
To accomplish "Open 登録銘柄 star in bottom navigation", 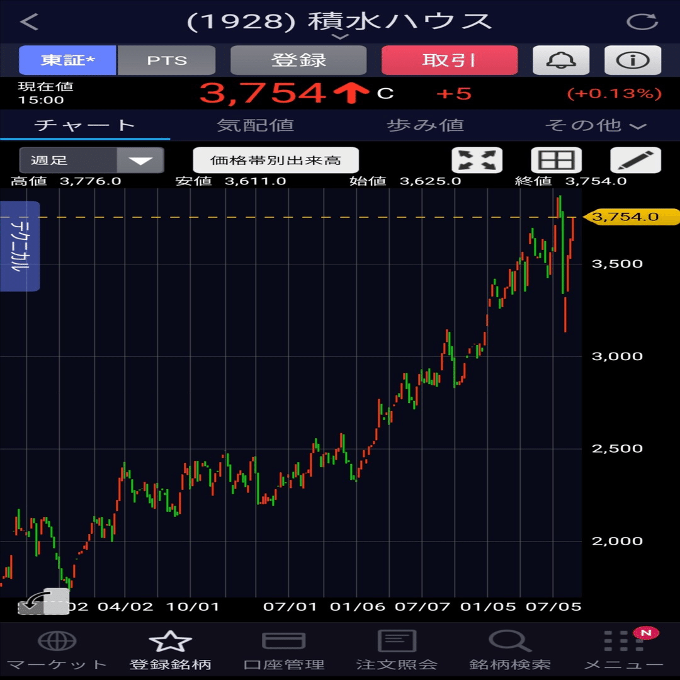I will tap(170, 650).
